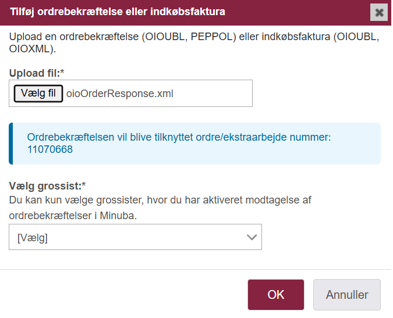393x318 pixels.
Task: Click the Vælg fil button
Action: 38,94
